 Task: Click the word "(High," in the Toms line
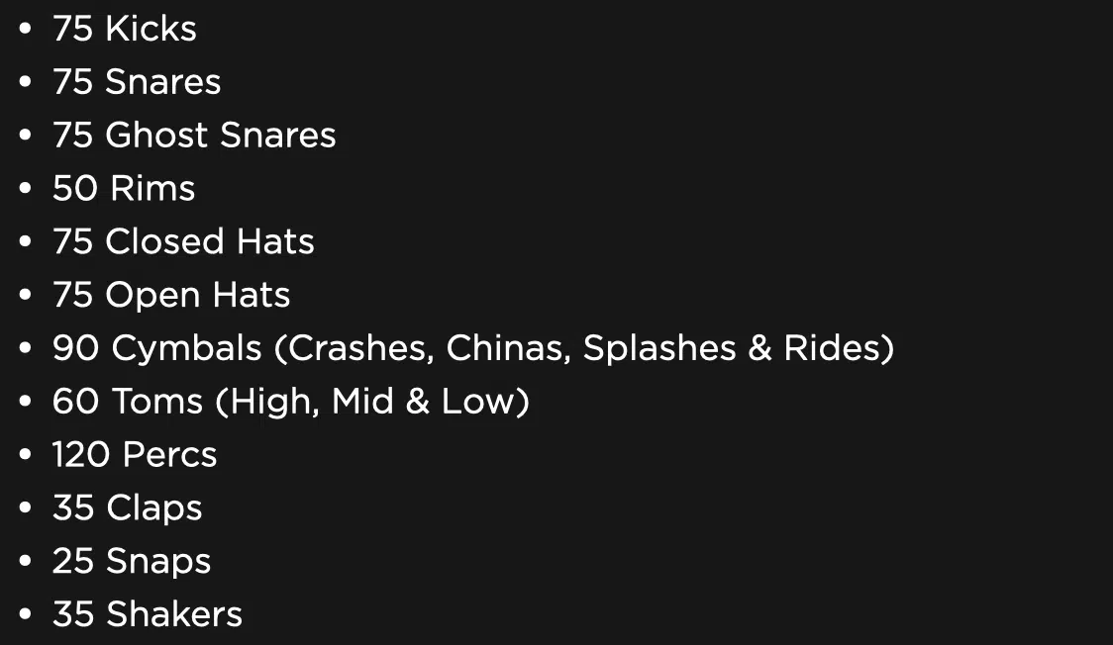(x=267, y=402)
